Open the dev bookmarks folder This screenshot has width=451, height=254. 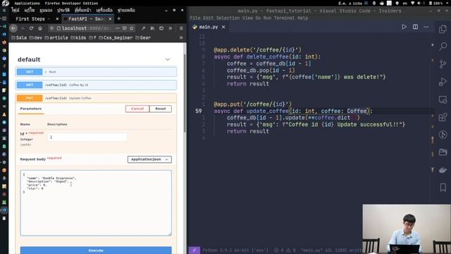coord(36,37)
